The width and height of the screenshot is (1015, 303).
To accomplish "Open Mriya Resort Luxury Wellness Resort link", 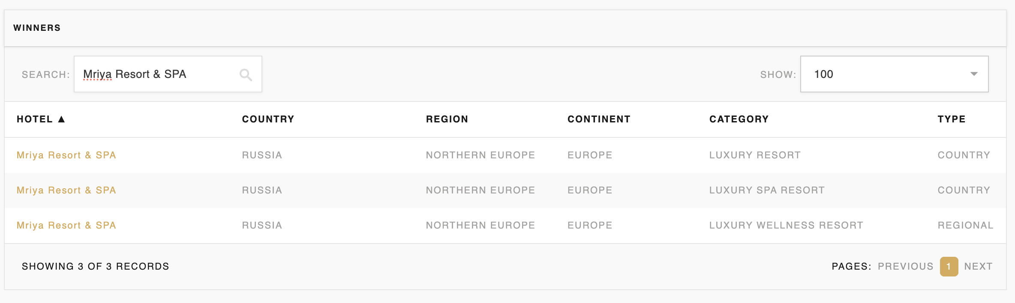I will point(66,225).
